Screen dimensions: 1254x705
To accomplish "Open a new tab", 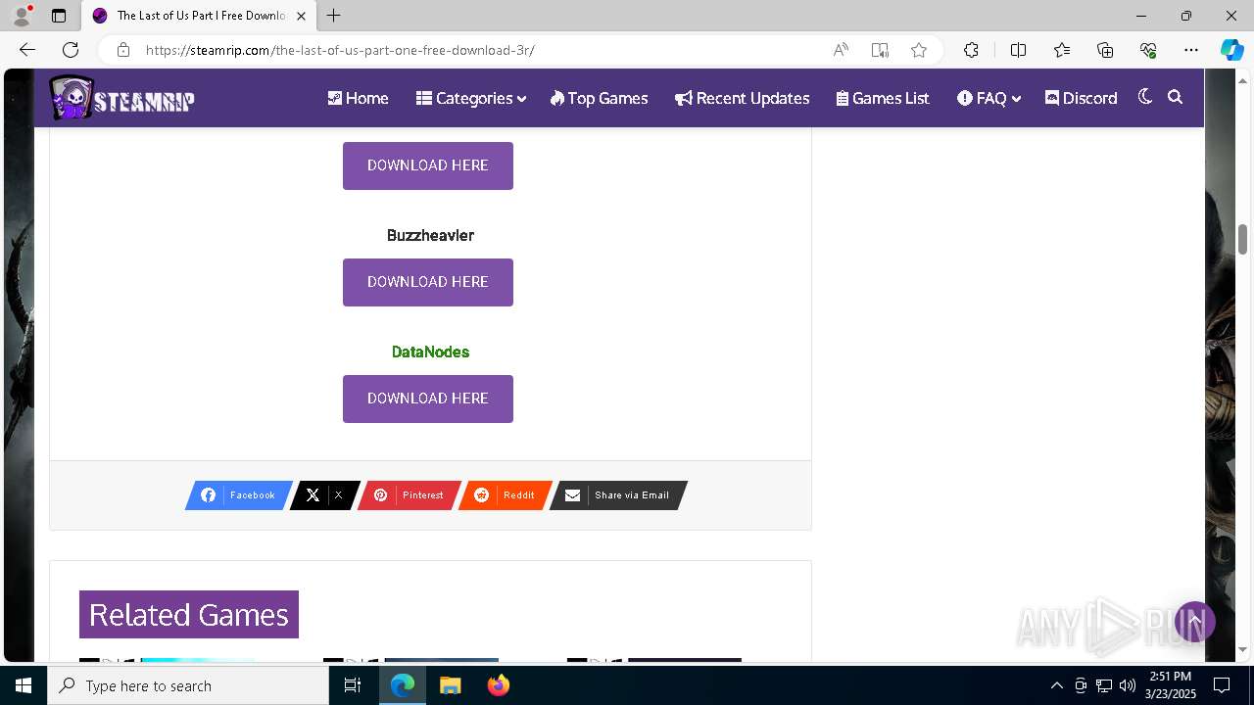I will [x=334, y=16].
